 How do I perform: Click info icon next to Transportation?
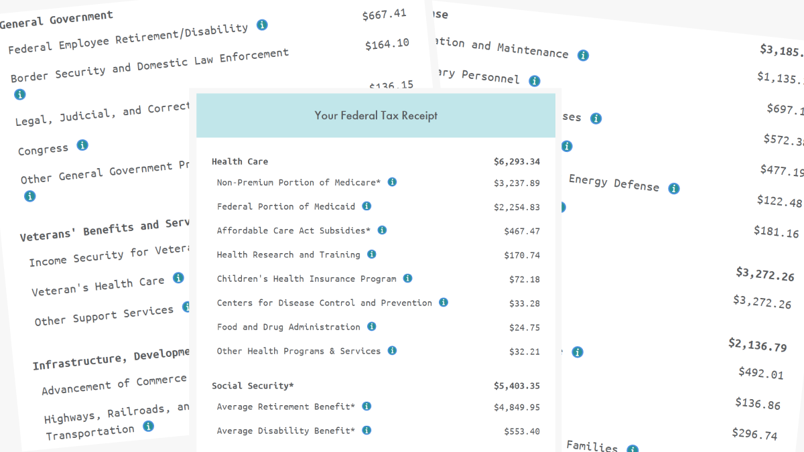[148, 426]
